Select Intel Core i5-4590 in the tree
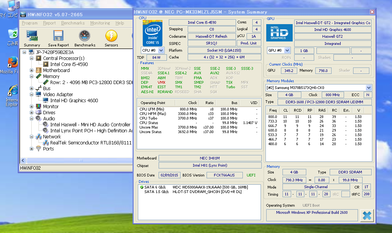392x233 pixels. [69, 64]
